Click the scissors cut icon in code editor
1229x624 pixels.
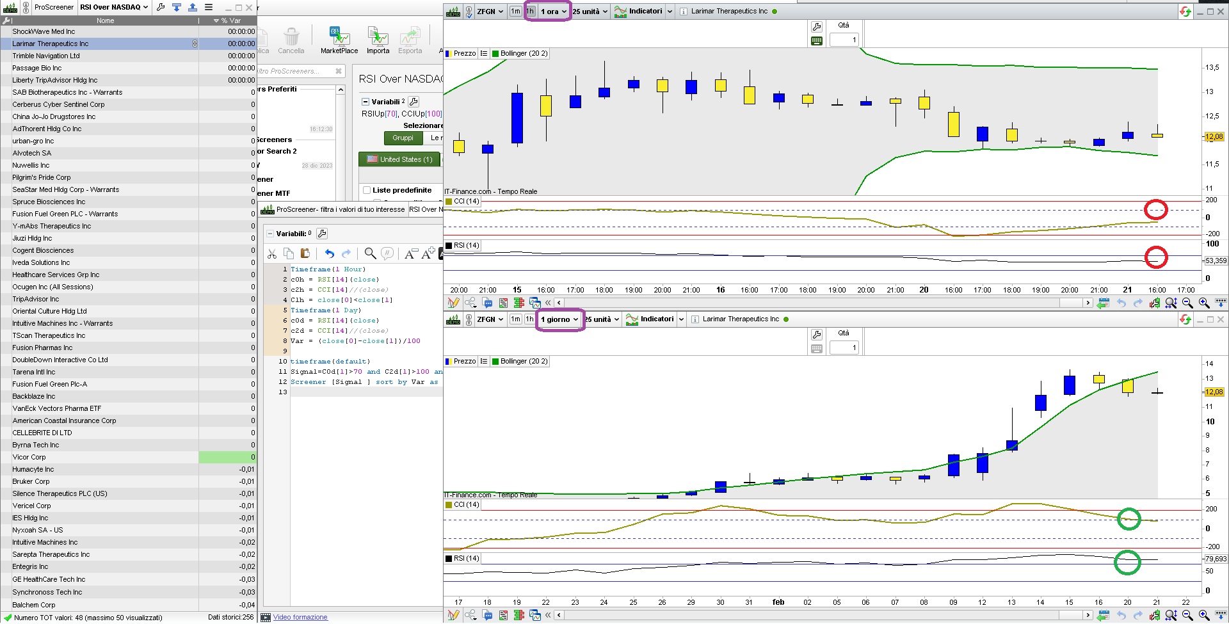272,254
